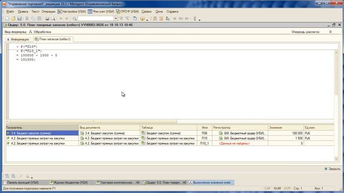Open the Текст menu
Screen dimensions: 344x193
[35, 12]
